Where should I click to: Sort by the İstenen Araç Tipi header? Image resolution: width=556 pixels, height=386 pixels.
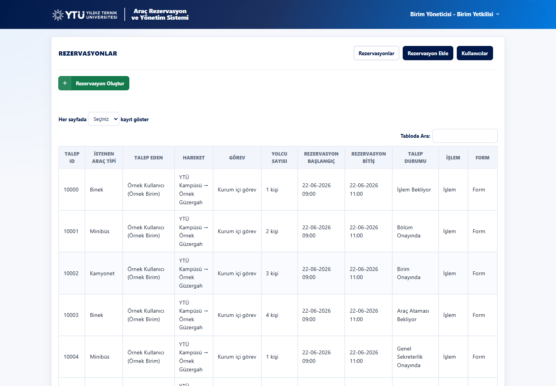(104, 157)
